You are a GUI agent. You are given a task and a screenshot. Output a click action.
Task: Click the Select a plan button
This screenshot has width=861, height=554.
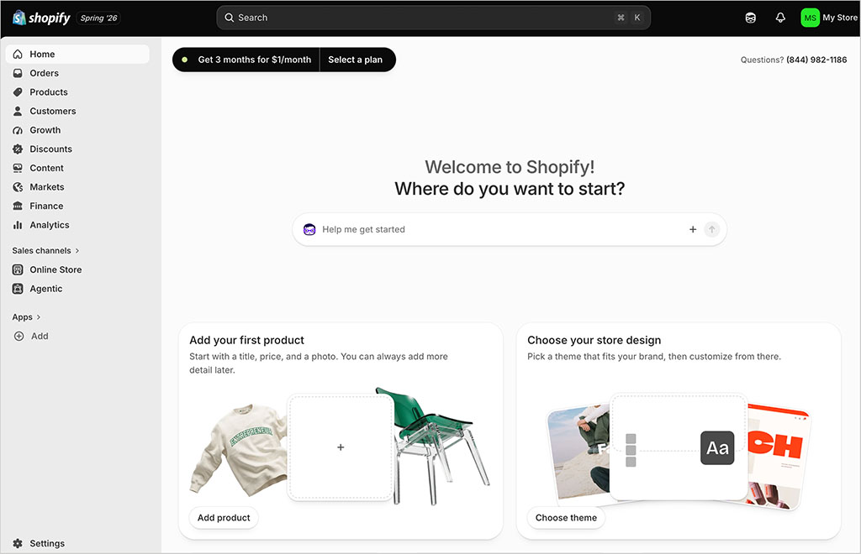tap(356, 60)
